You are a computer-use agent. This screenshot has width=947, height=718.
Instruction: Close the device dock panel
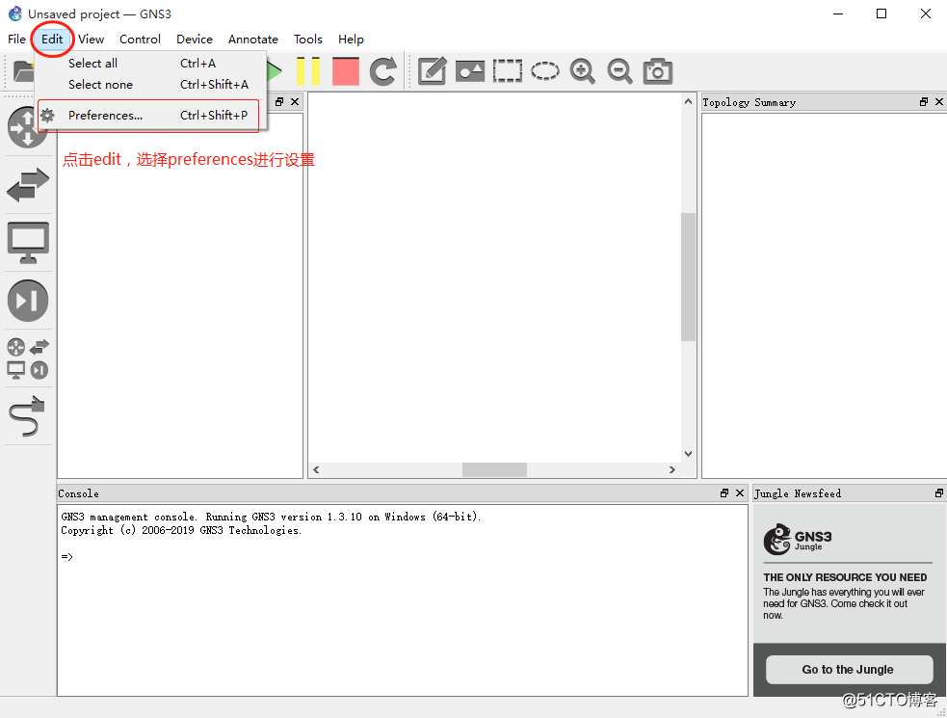(295, 101)
